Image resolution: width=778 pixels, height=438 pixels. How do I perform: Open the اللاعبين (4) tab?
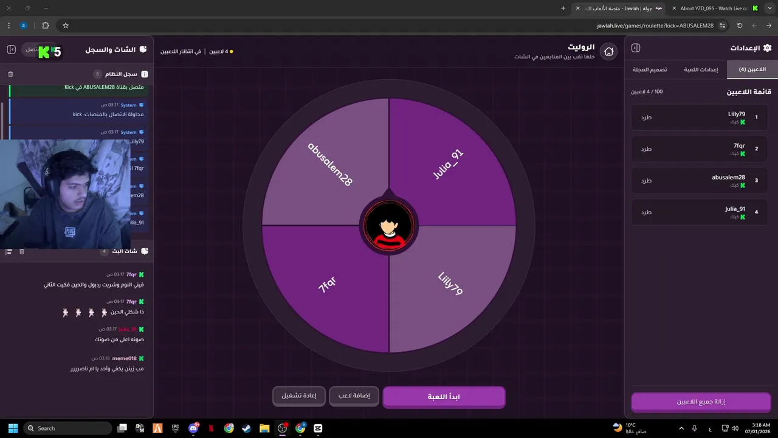coord(752,69)
